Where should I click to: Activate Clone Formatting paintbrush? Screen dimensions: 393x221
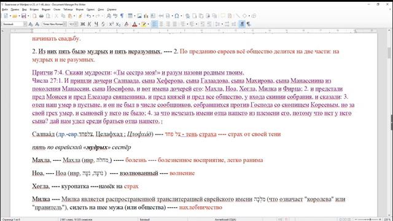pos(80,16)
